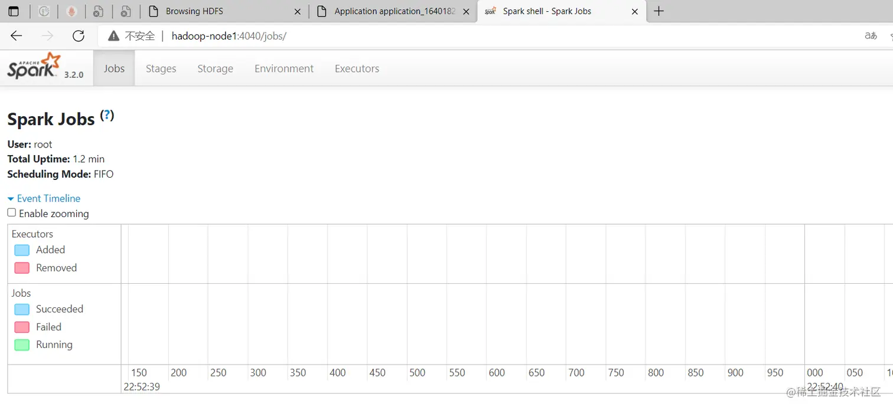Switch to the second pinned tab with orange icon
893x410 pixels.
pyautogui.click(x=71, y=11)
